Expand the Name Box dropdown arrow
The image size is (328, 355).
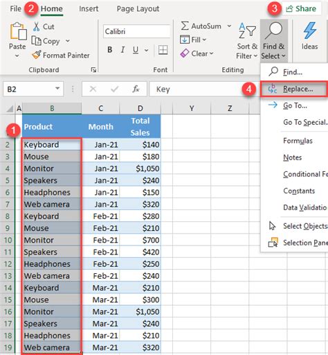pyautogui.click(x=57, y=89)
